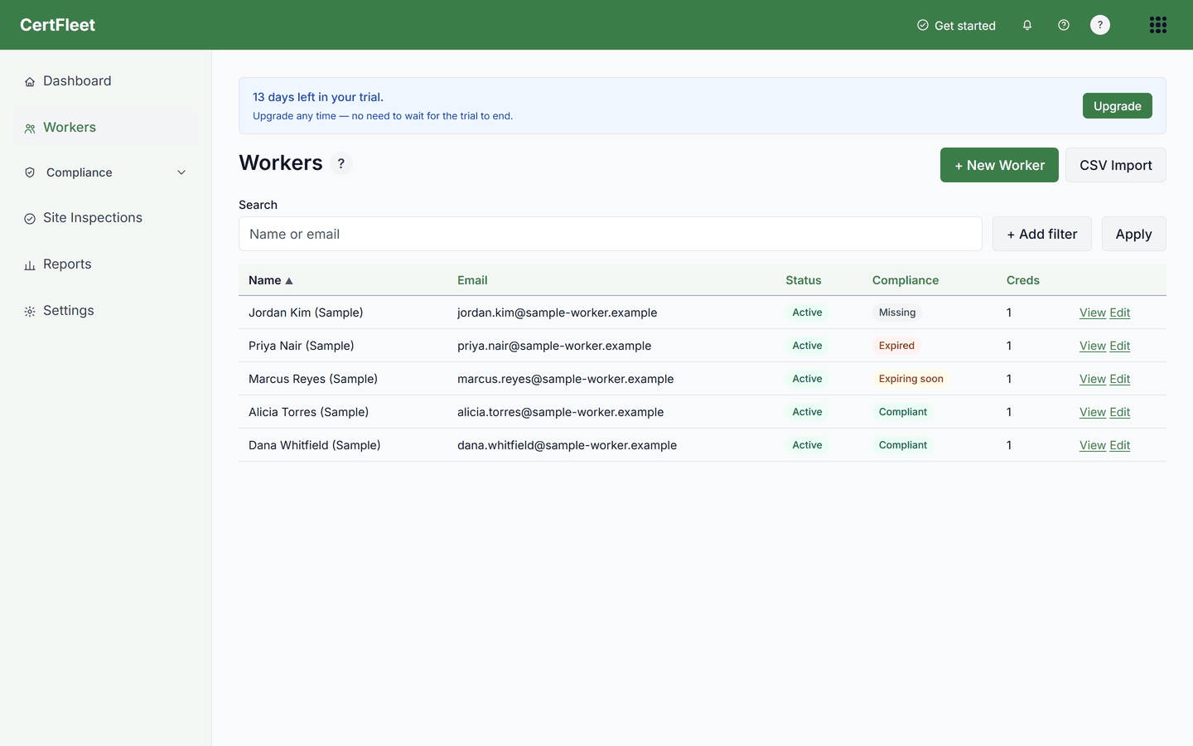Go to the Workers section

(x=106, y=127)
